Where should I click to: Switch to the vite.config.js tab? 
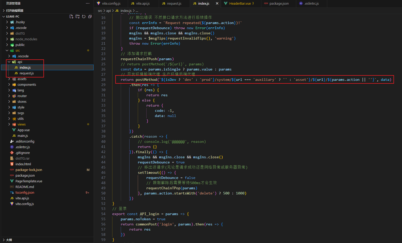(x=111, y=3)
